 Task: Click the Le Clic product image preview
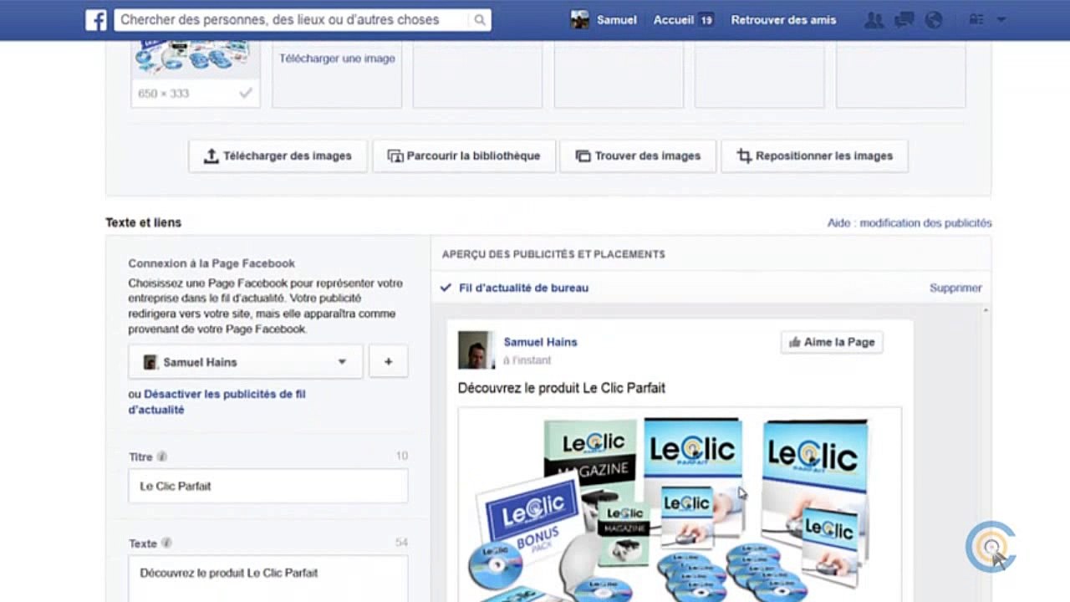click(x=680, y=505)
